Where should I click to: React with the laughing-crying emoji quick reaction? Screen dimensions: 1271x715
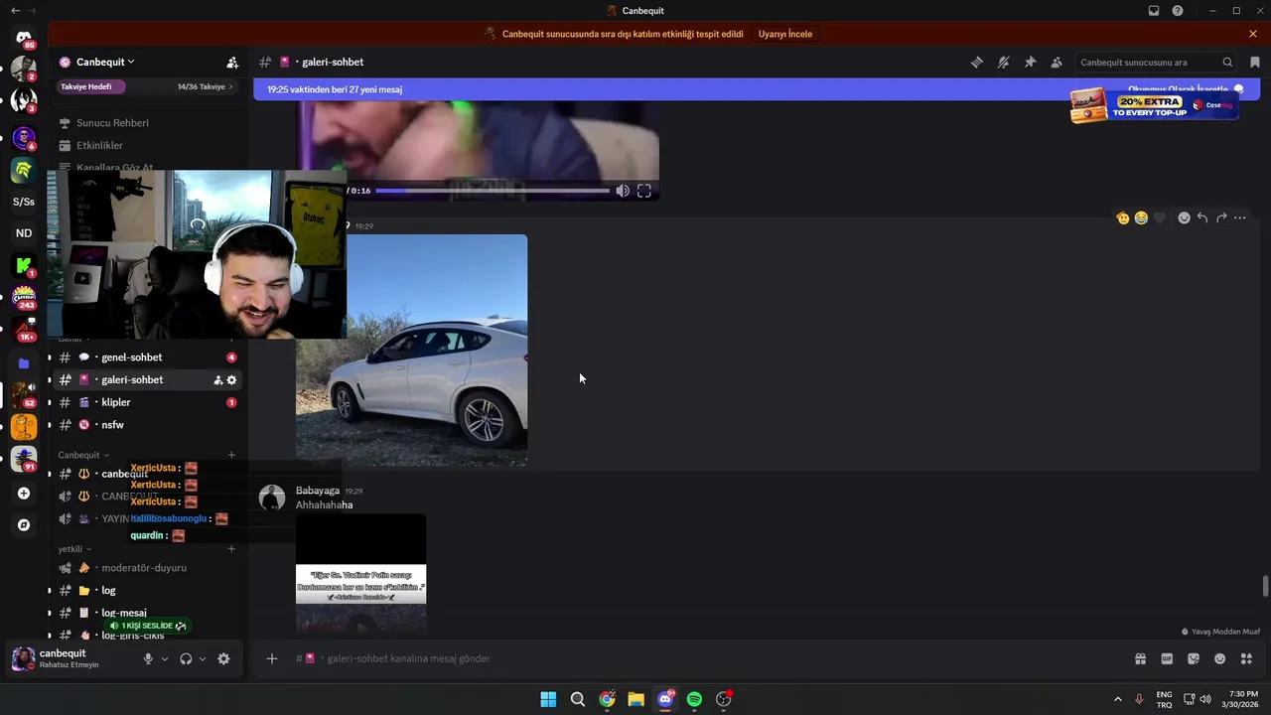[x=1141, y=218]
